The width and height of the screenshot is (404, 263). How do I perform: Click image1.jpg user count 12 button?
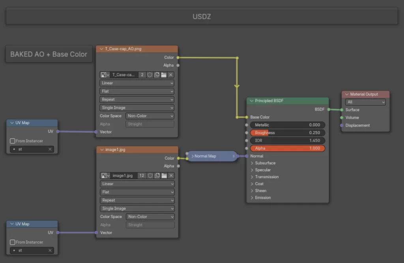coord(142,175)
